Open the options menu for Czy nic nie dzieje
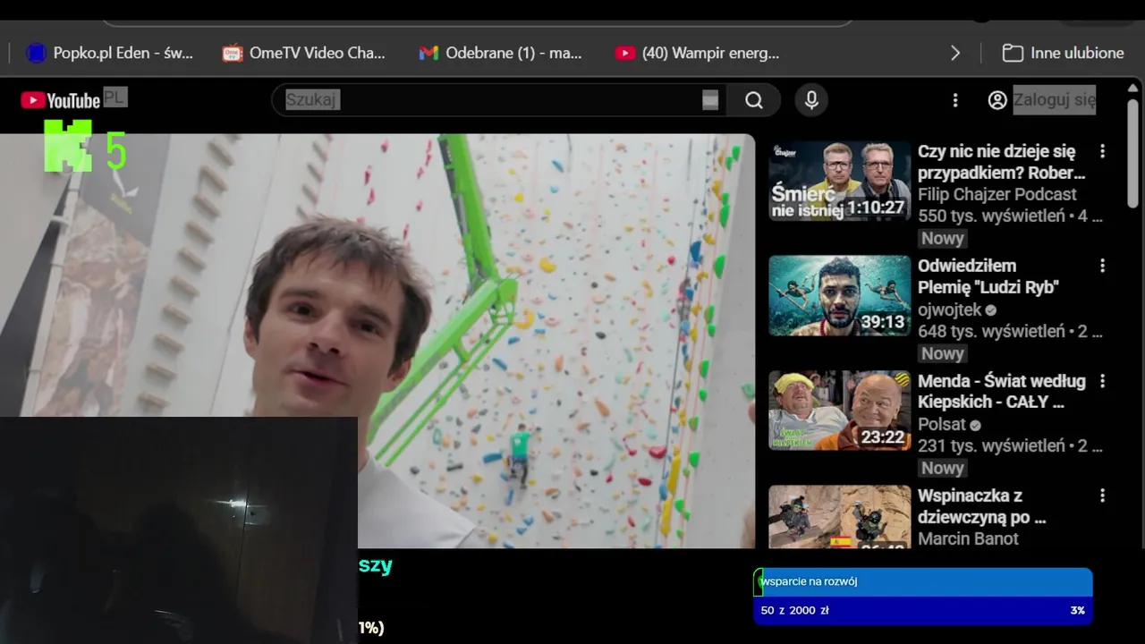The height and width of the screenshot is (644, 1145). (x=1102, y=151)
